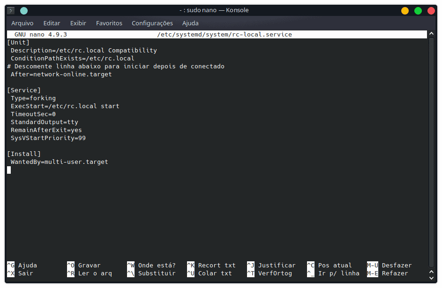Click the Konsole terminal icon in title bar

11,11
